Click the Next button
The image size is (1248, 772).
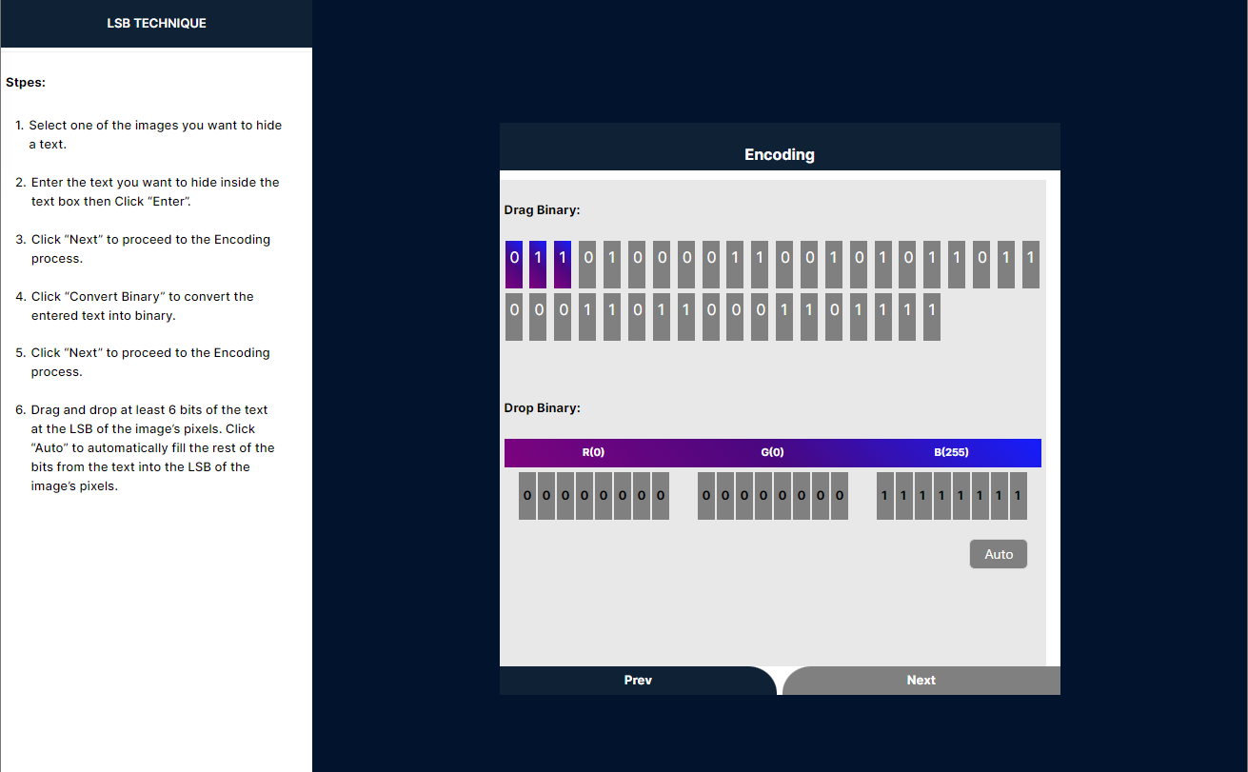click(921, 680)
